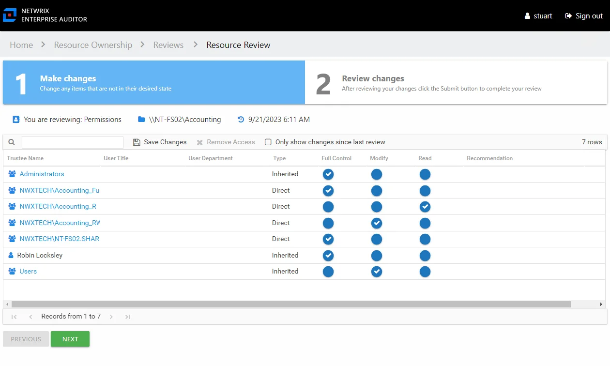Click the left arrow of horizontal scrollbar
610x366 pixels.
(x=7, y=305)
